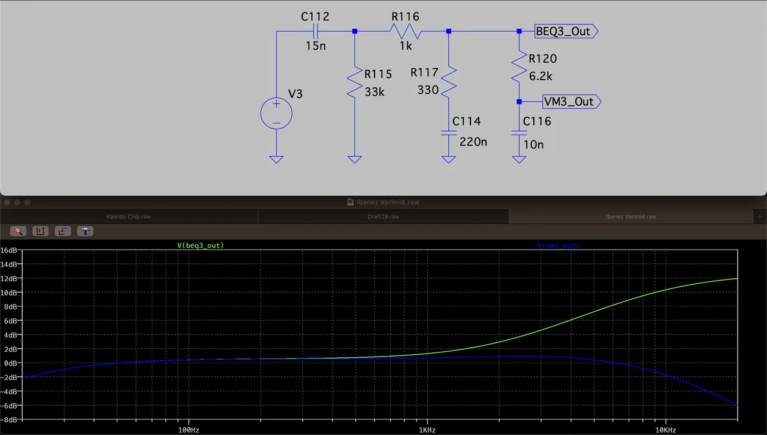Screen dimensions: 767x435
Task: Click the ground symbol below C116
Action: [x=519, y=159]
